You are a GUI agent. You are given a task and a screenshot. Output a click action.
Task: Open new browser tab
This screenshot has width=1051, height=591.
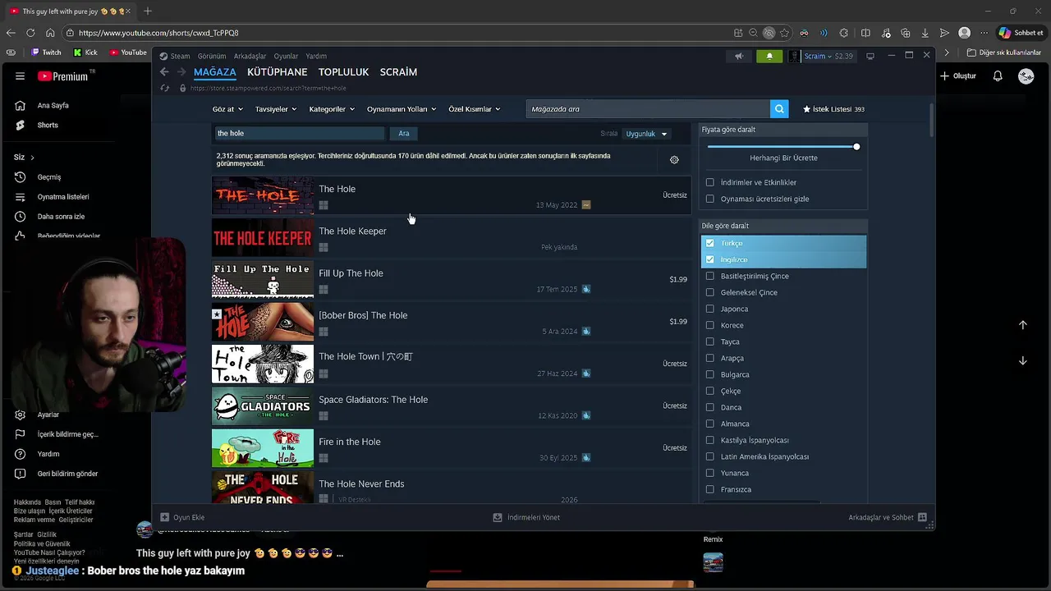tap(148, 11)
